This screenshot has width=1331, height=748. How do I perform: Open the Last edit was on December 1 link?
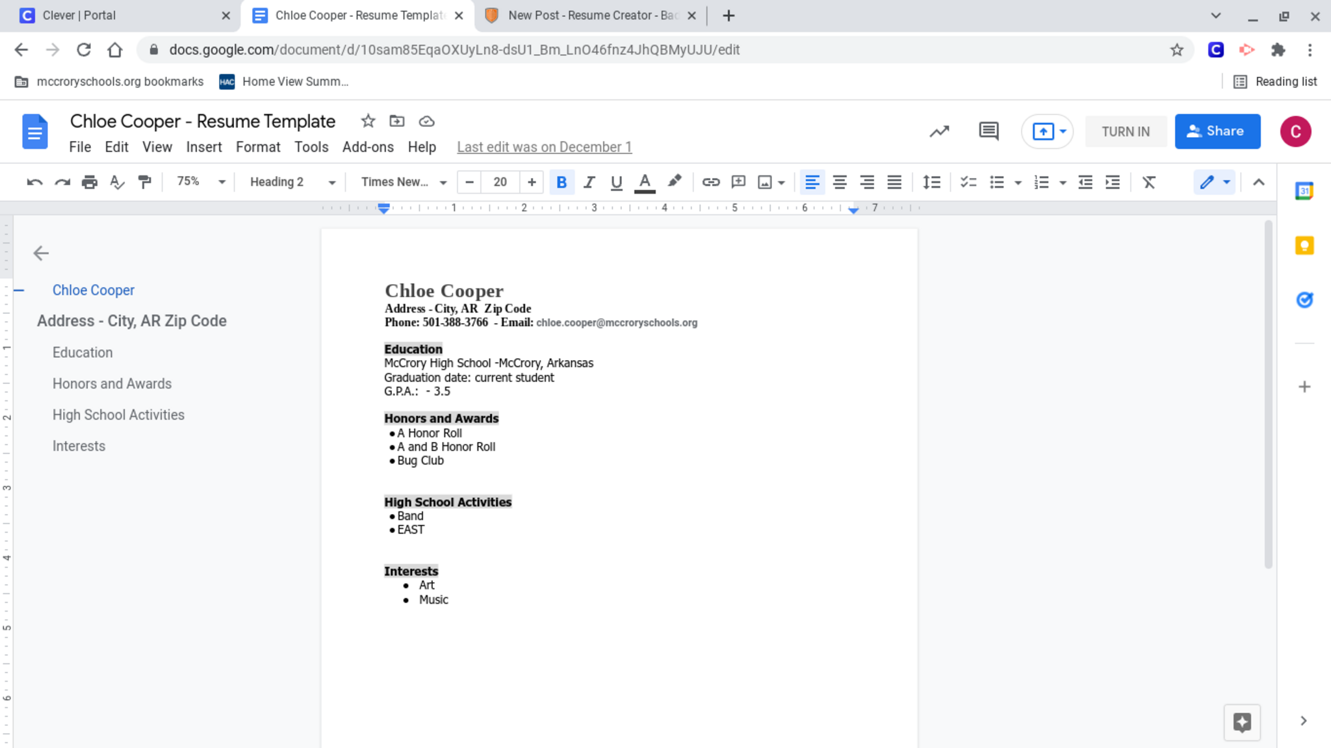click(544, 148)
